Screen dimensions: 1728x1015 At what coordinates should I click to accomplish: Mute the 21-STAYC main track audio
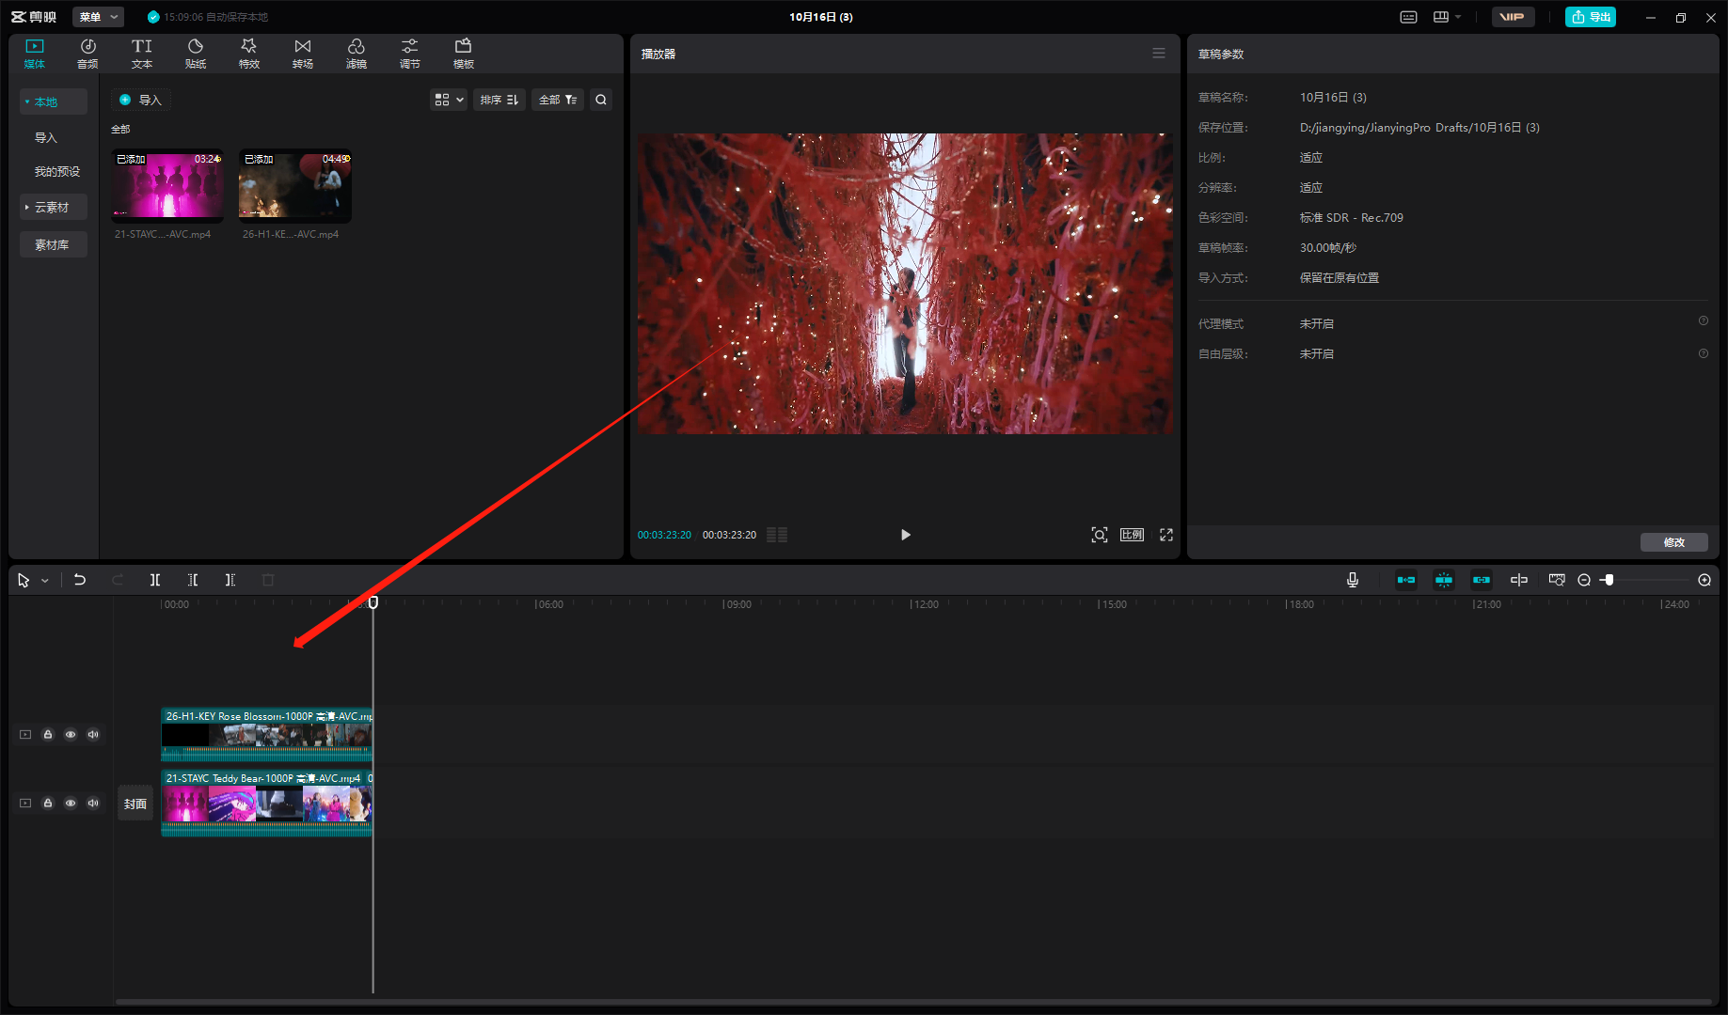pyautogui.click(x=93, y=803)
